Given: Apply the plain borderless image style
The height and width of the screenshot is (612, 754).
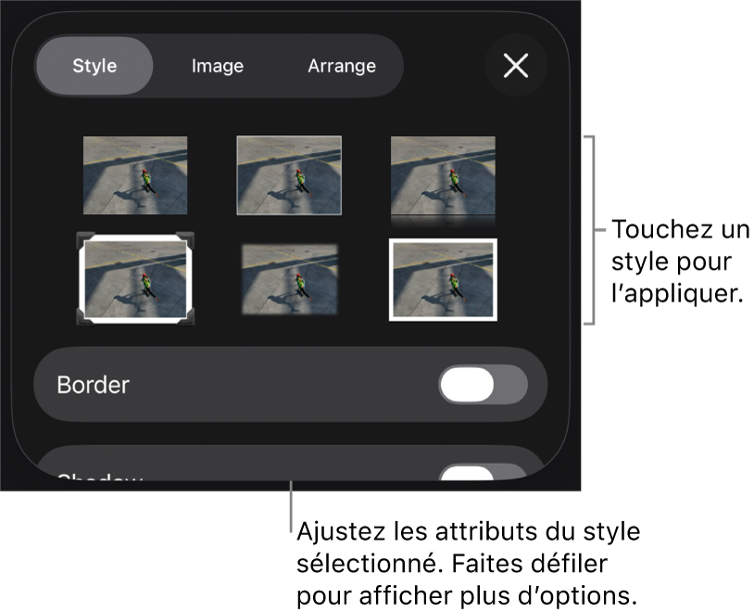Looking at the screenshot, I should click(x=135, y=175).
